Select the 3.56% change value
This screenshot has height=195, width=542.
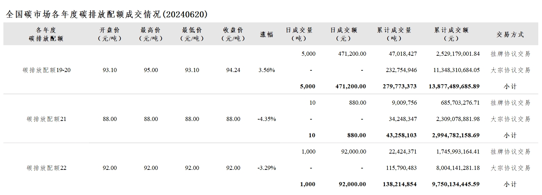pos(267,70)
